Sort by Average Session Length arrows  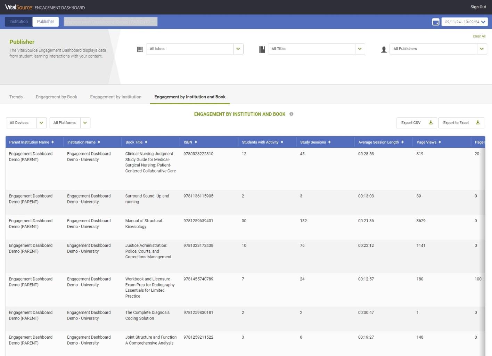coord(402,142)
